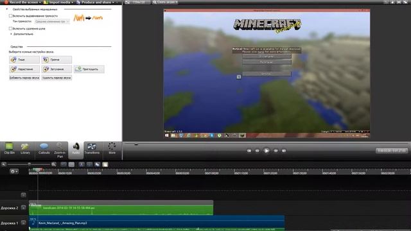Click the preview scrubber handle

click(x=136, y=144)
